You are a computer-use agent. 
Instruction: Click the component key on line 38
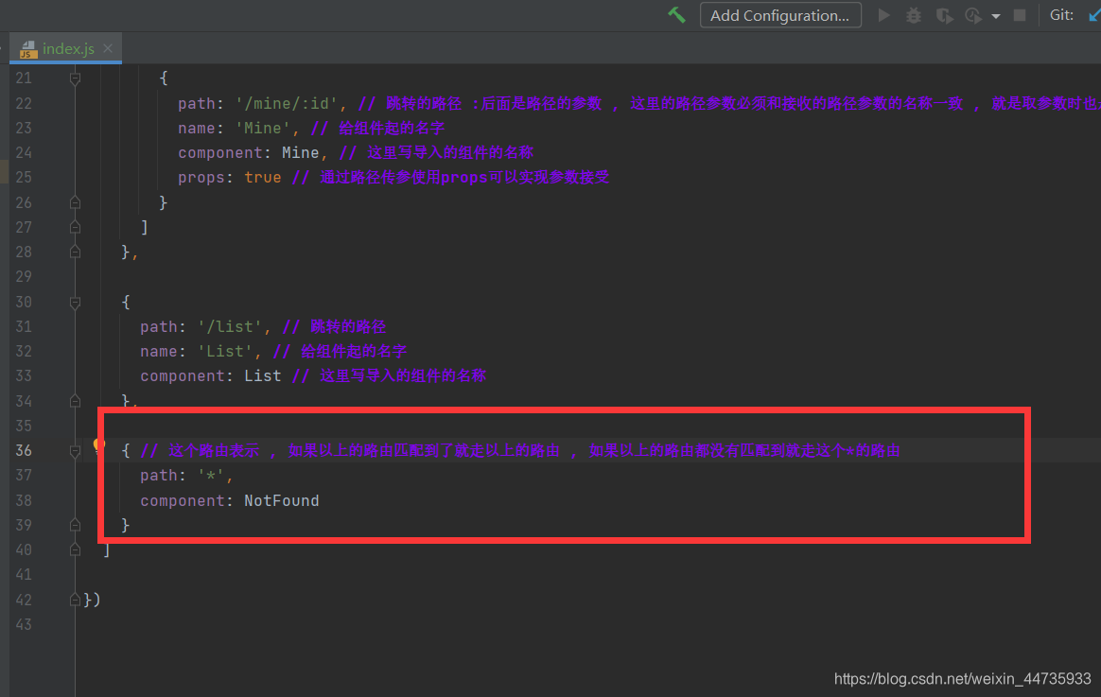182,500
